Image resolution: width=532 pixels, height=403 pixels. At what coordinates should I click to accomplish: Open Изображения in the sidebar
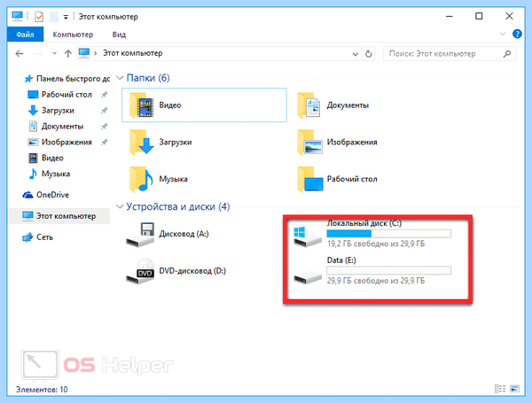click(59, 142)
